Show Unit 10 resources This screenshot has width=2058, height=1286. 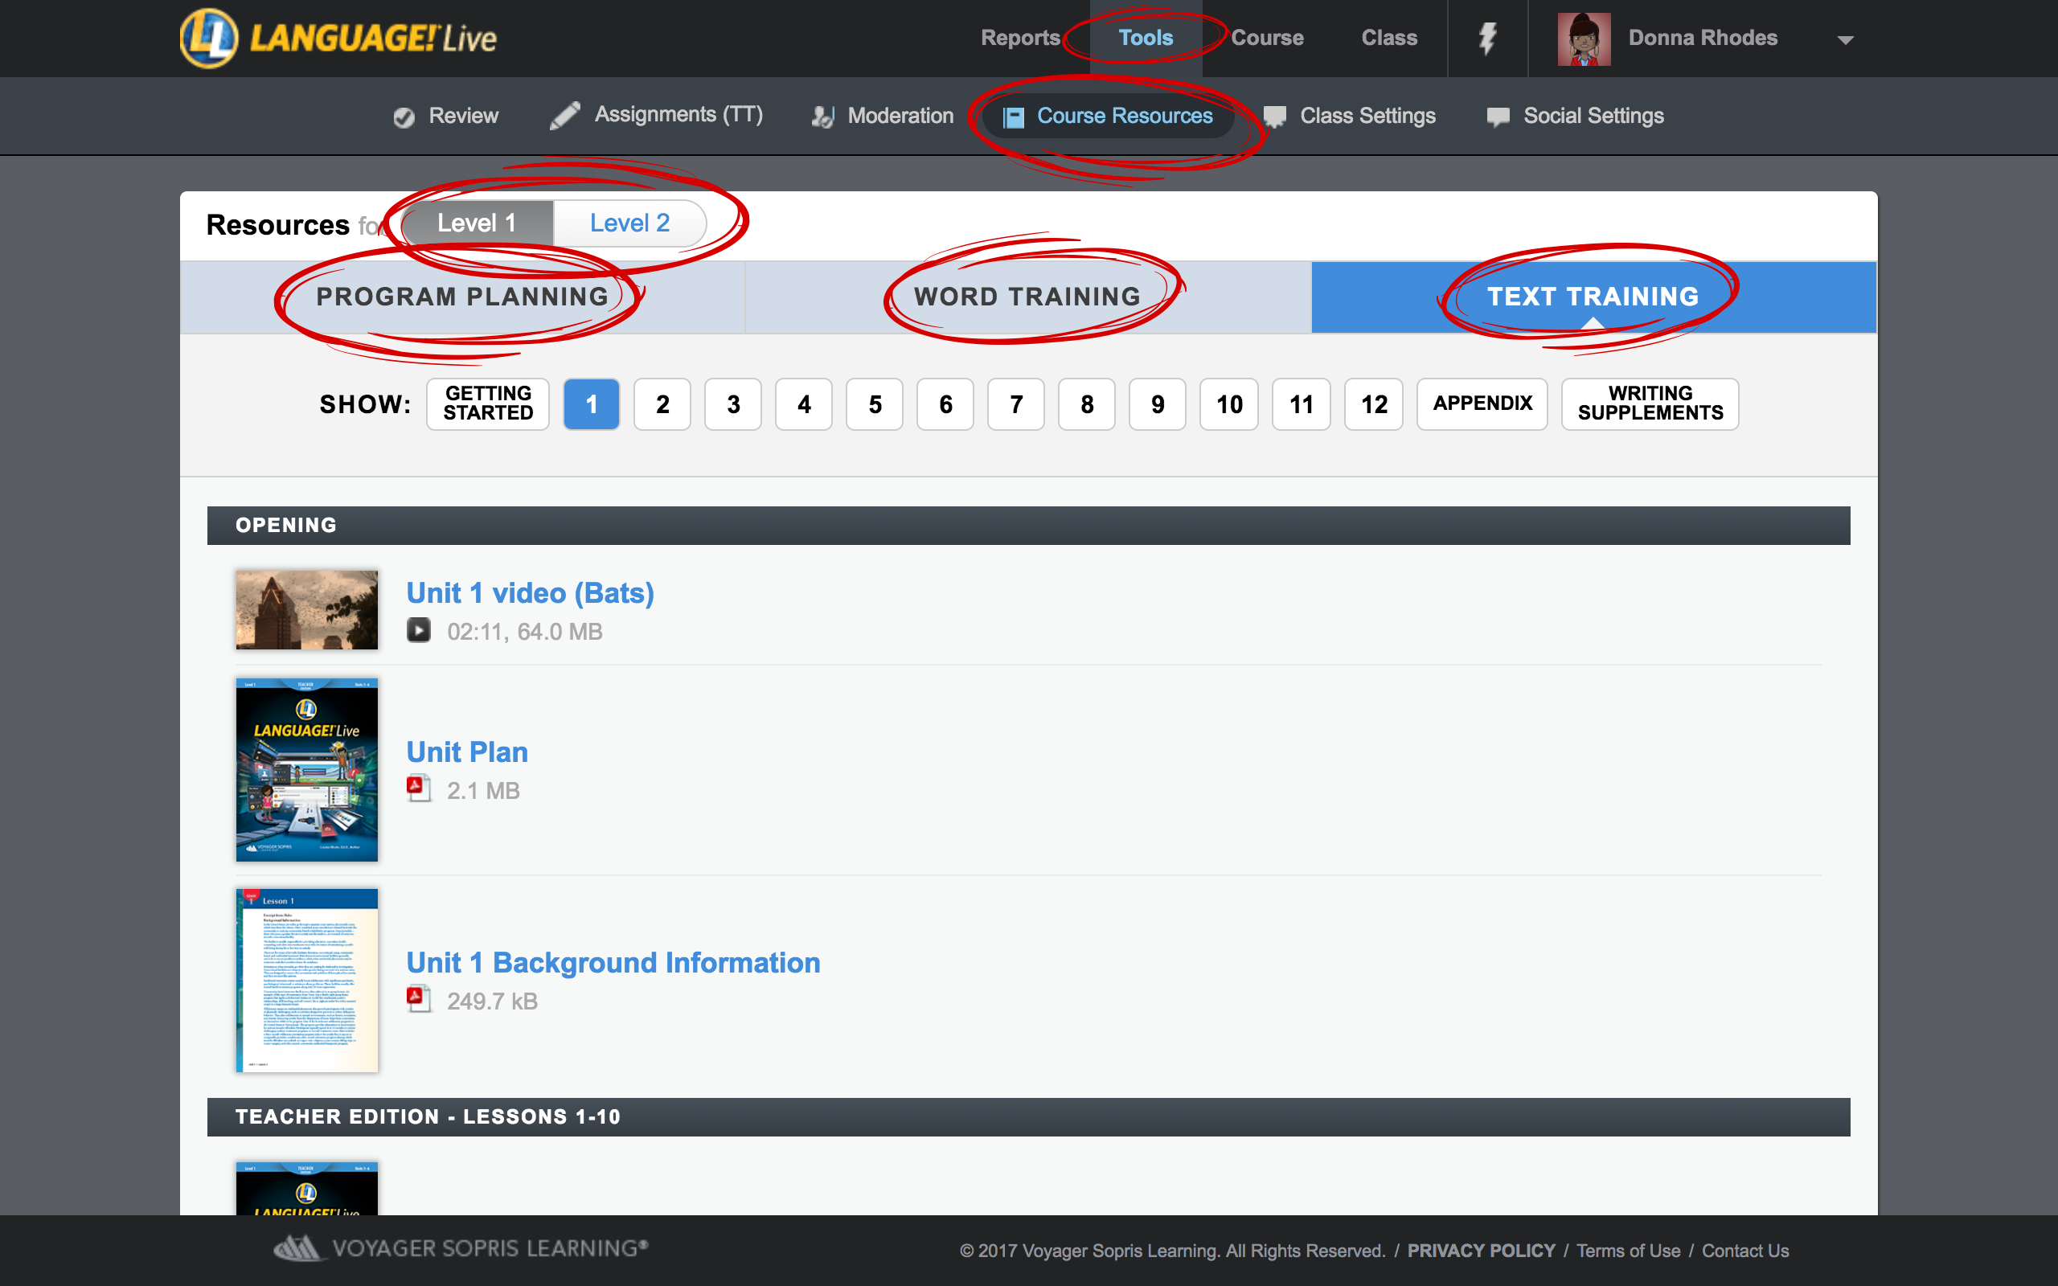coord(1229,404)
